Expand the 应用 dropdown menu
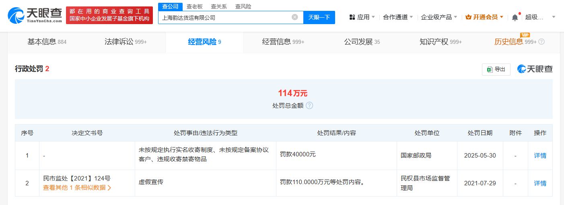 [373, 17]
